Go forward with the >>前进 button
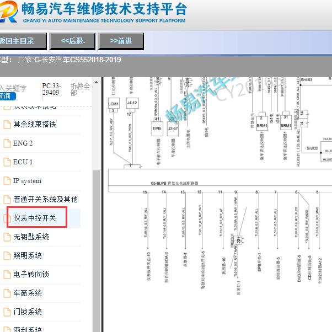Viewport: 332px width, 332px height. 121,41
